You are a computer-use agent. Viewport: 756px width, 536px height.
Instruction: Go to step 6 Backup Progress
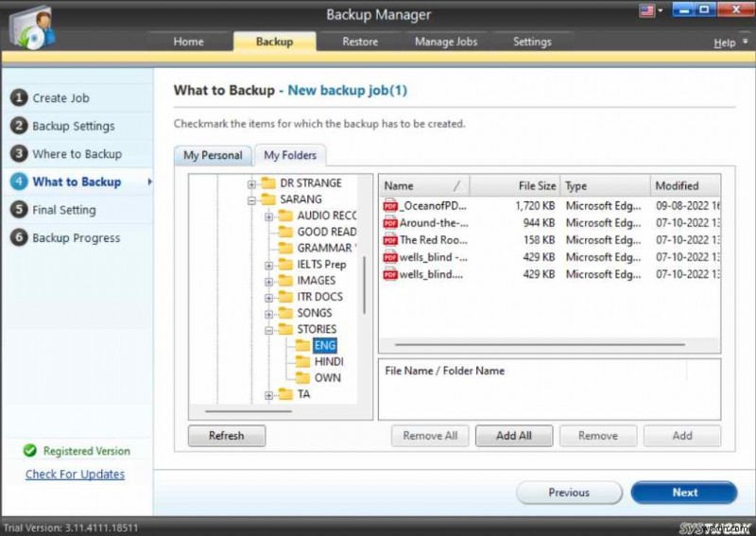(77, 238)
